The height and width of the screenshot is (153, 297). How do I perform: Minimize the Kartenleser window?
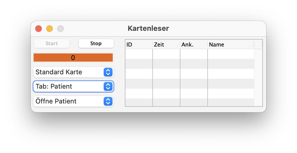coord(50,29)
